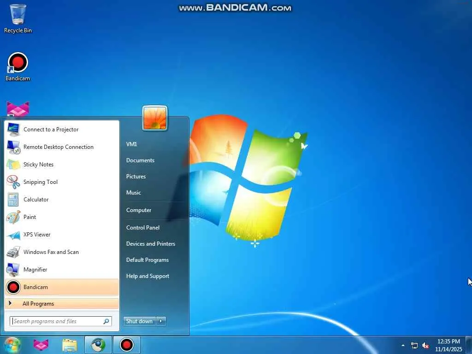Select the Paint label

(29, 217)
